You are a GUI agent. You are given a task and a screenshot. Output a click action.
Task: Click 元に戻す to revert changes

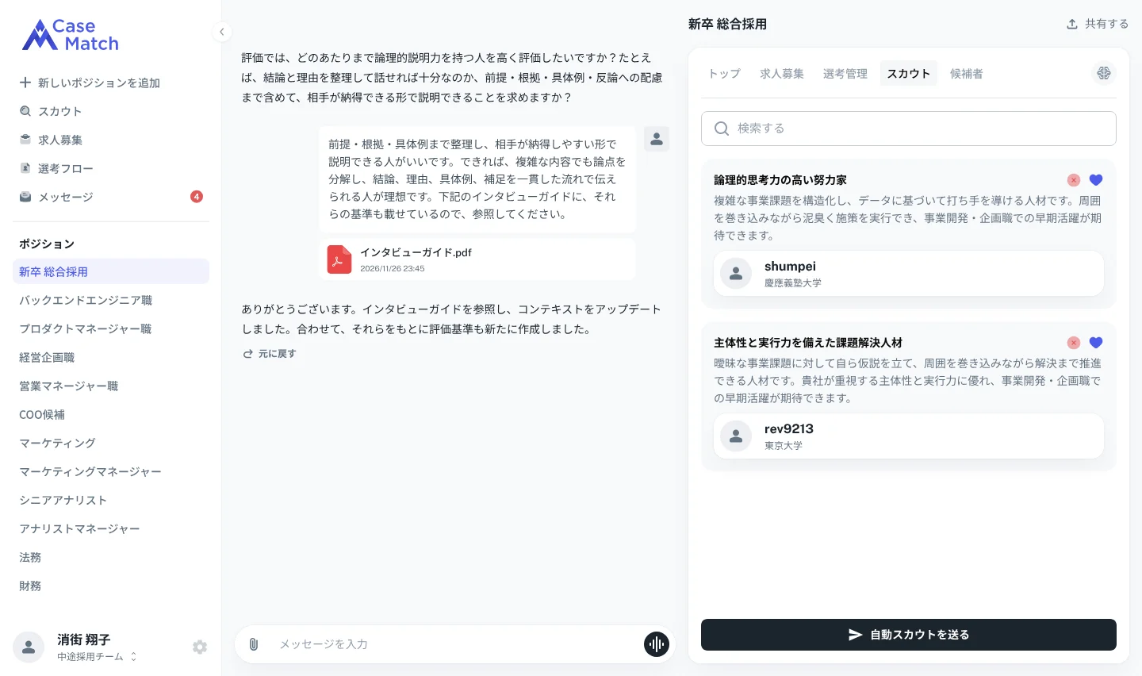(x=270, y=354)
